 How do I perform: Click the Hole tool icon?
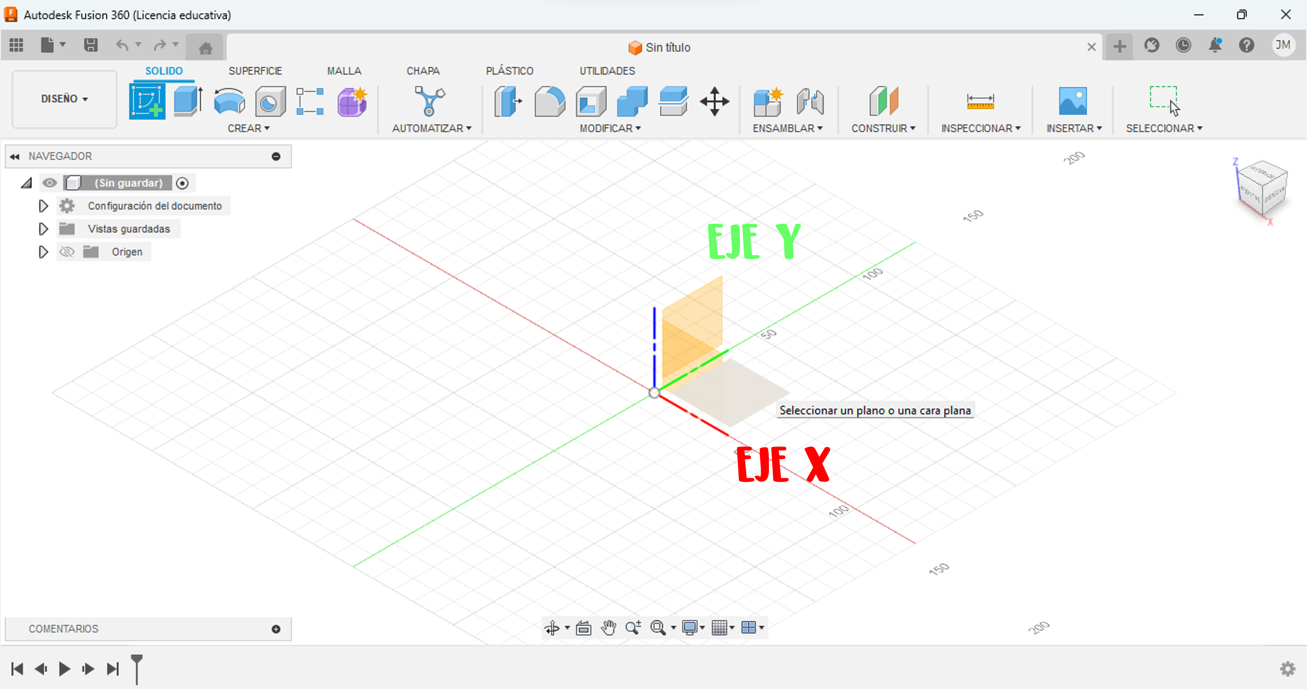(x=270, y=102)
